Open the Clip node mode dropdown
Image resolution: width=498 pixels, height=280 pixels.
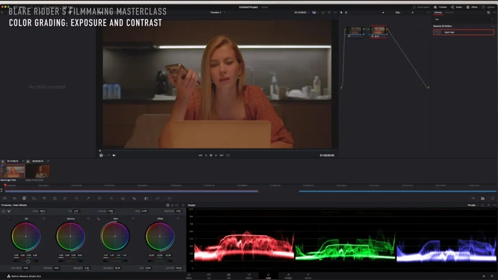[398, 12]
